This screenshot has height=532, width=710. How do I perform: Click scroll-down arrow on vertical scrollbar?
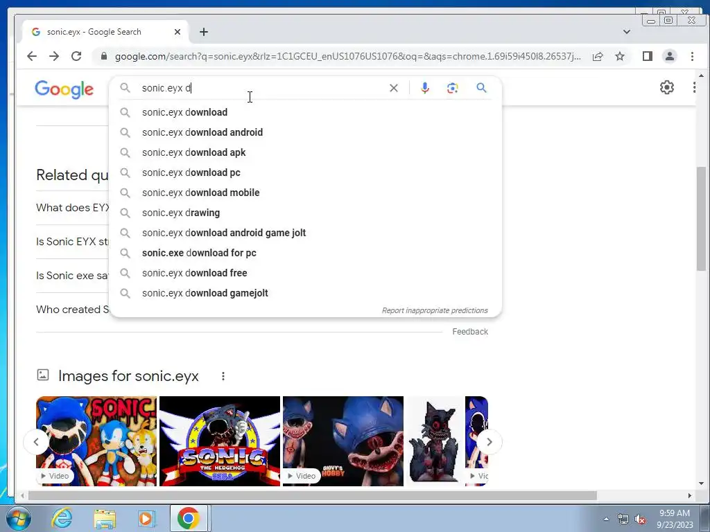pyautogui.click(x=702, y=483)
